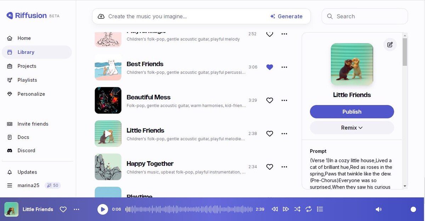
Task: Open more options in player bar
Action: (76, 209)
